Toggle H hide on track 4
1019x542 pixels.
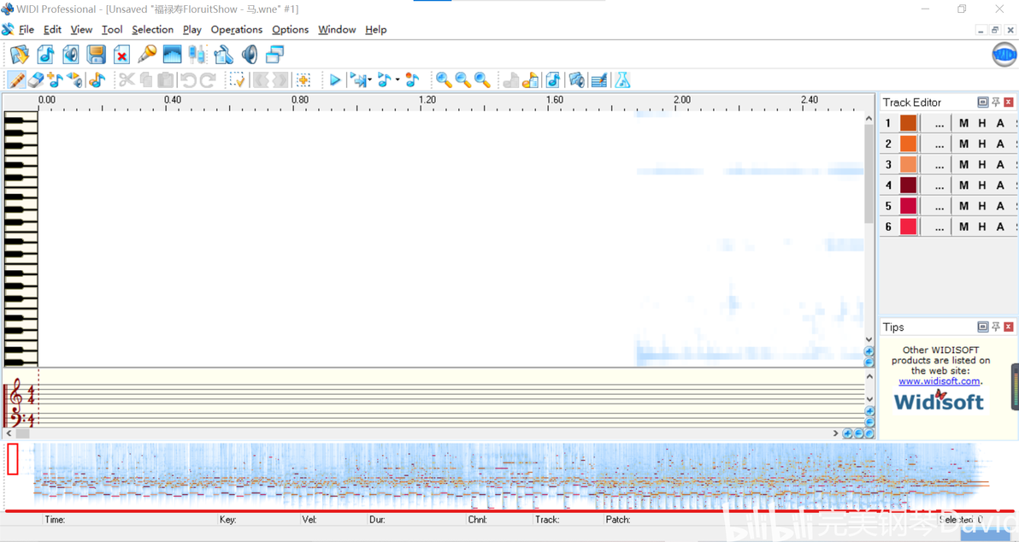982,186
